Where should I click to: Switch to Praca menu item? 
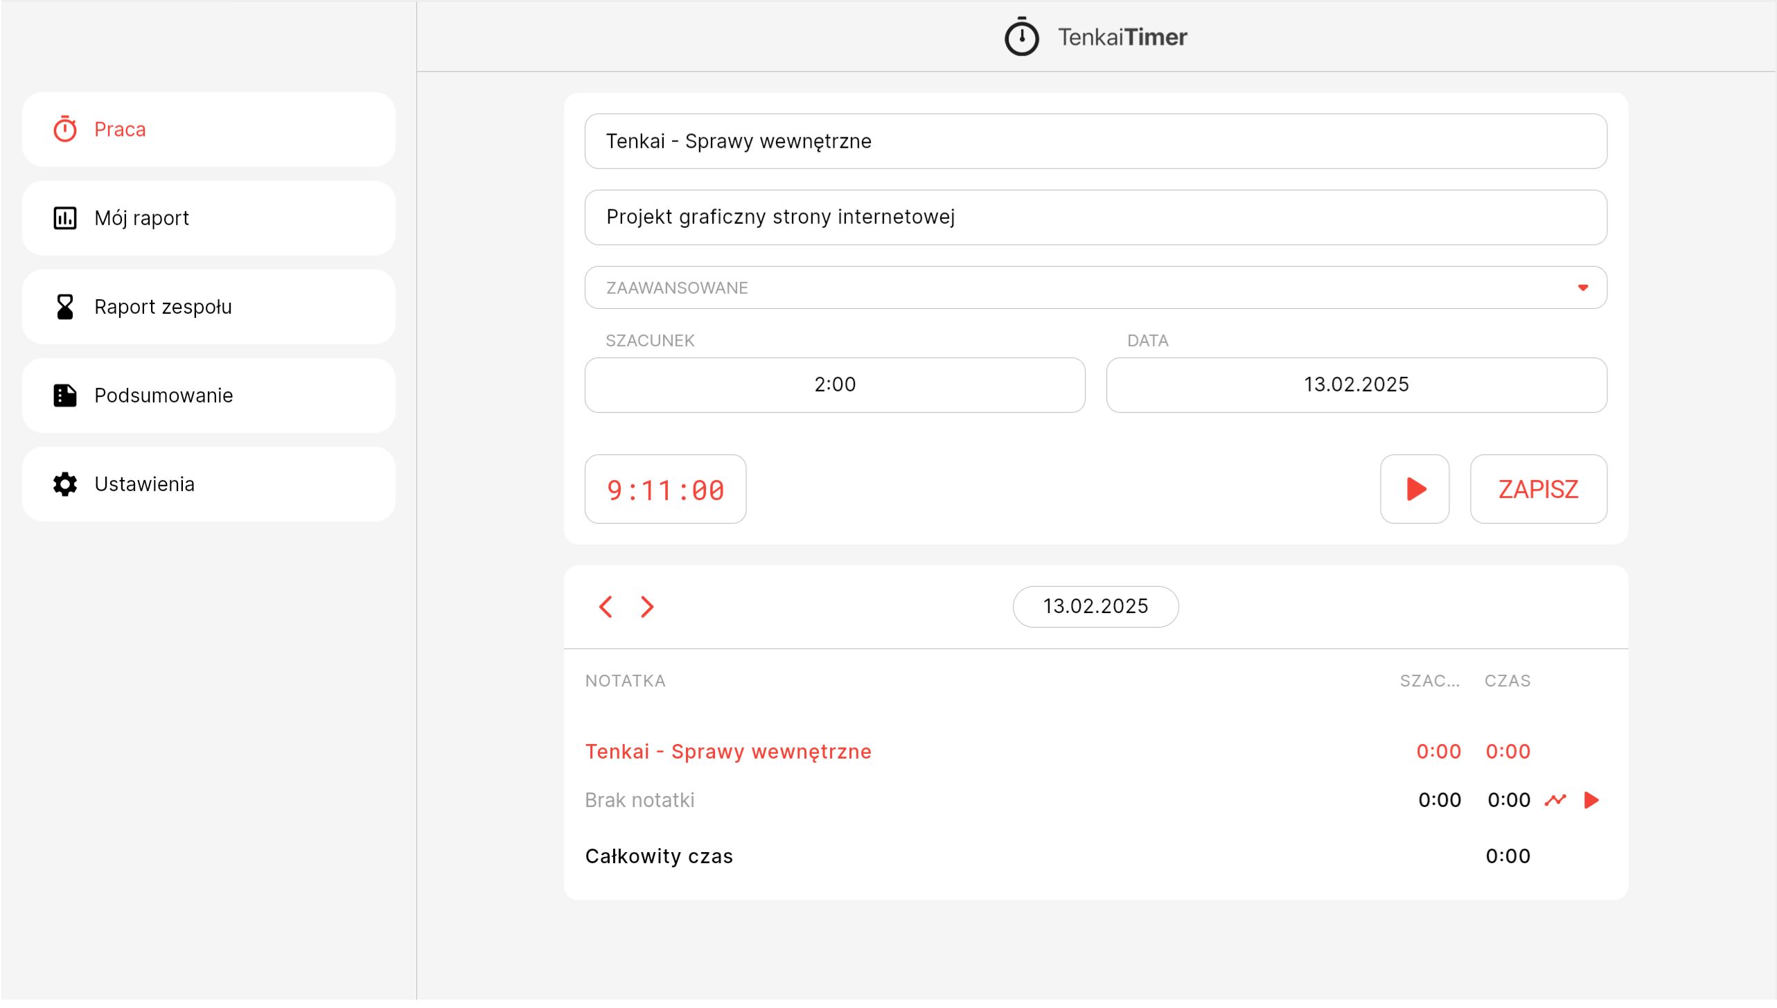pos(209,130)
